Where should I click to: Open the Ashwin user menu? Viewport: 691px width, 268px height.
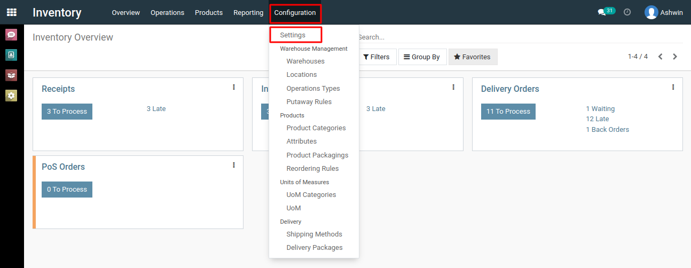[664, 12]
